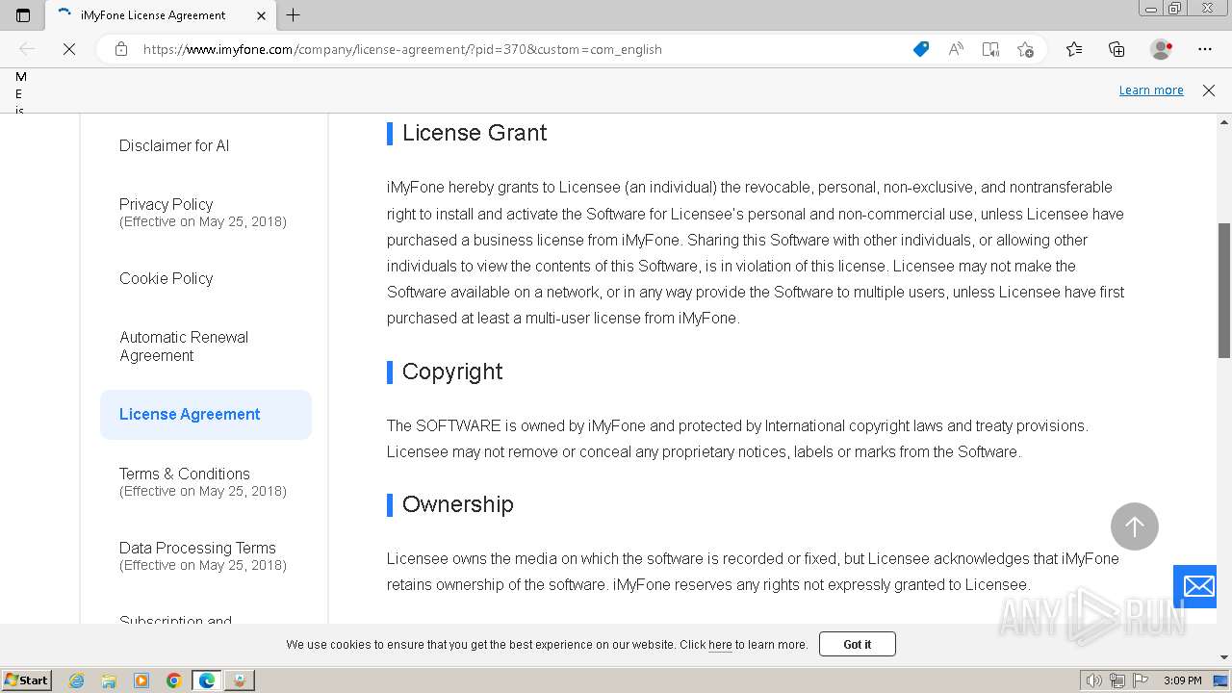The image size is (1232, 693).
Task: Select License Agreement in sidebar
Action: click(206, 415)
